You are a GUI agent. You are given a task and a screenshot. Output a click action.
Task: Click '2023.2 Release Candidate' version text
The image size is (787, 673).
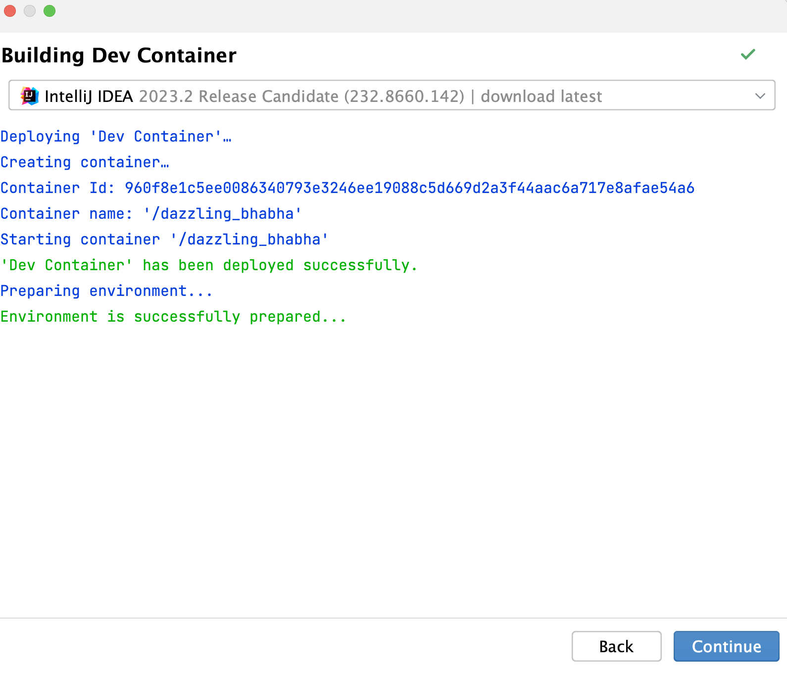click(239, 96)
